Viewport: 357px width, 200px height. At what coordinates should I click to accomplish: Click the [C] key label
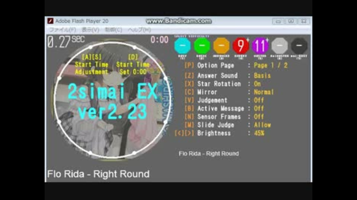point(189,92)
